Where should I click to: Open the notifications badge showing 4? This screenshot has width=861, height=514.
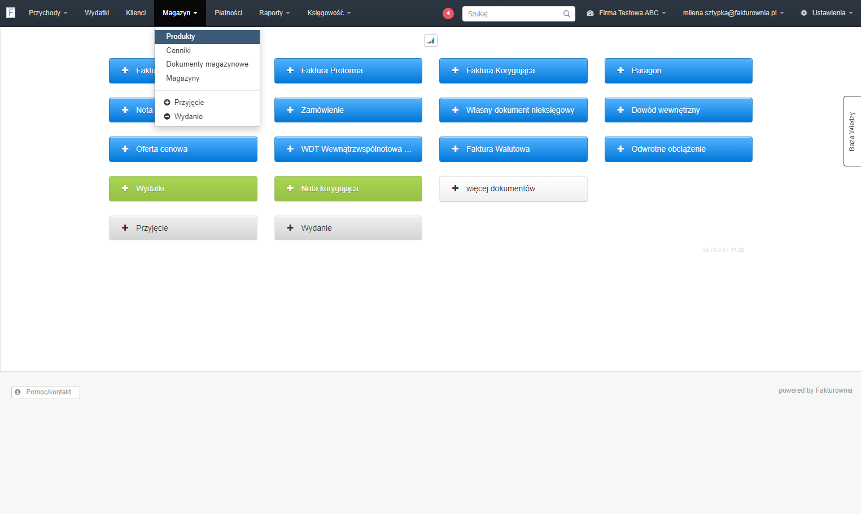point(448,13)
